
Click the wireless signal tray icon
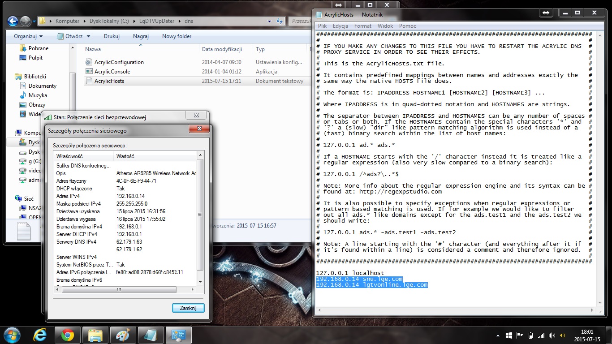click(x=541, y=335)
